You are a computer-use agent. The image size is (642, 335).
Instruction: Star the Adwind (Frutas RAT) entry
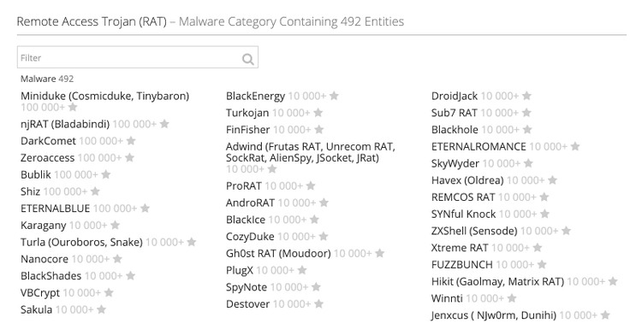pyautogui.click(x=272, y=168)
